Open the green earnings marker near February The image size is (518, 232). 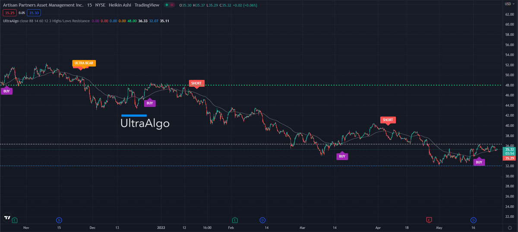[x=235, y=220]
